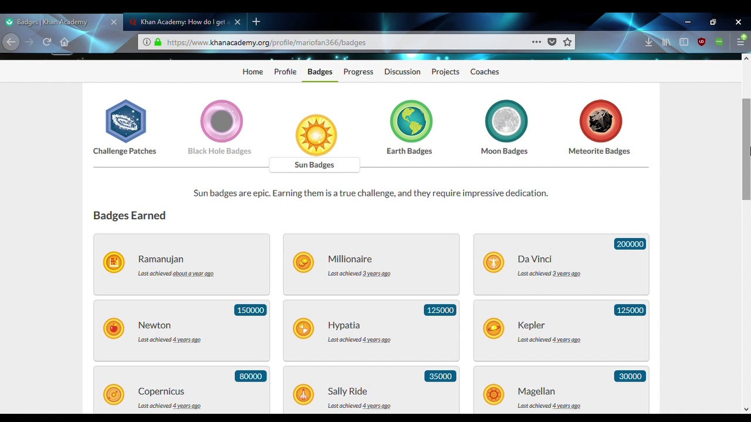The image size is (751, 422).
Task: Select the Moon Badges icon
Action: tap(506, 121)
